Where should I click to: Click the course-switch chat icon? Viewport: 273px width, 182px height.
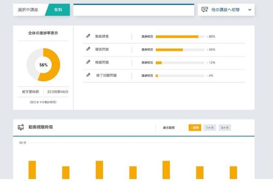pyautogui.click(x=205, y=10)
